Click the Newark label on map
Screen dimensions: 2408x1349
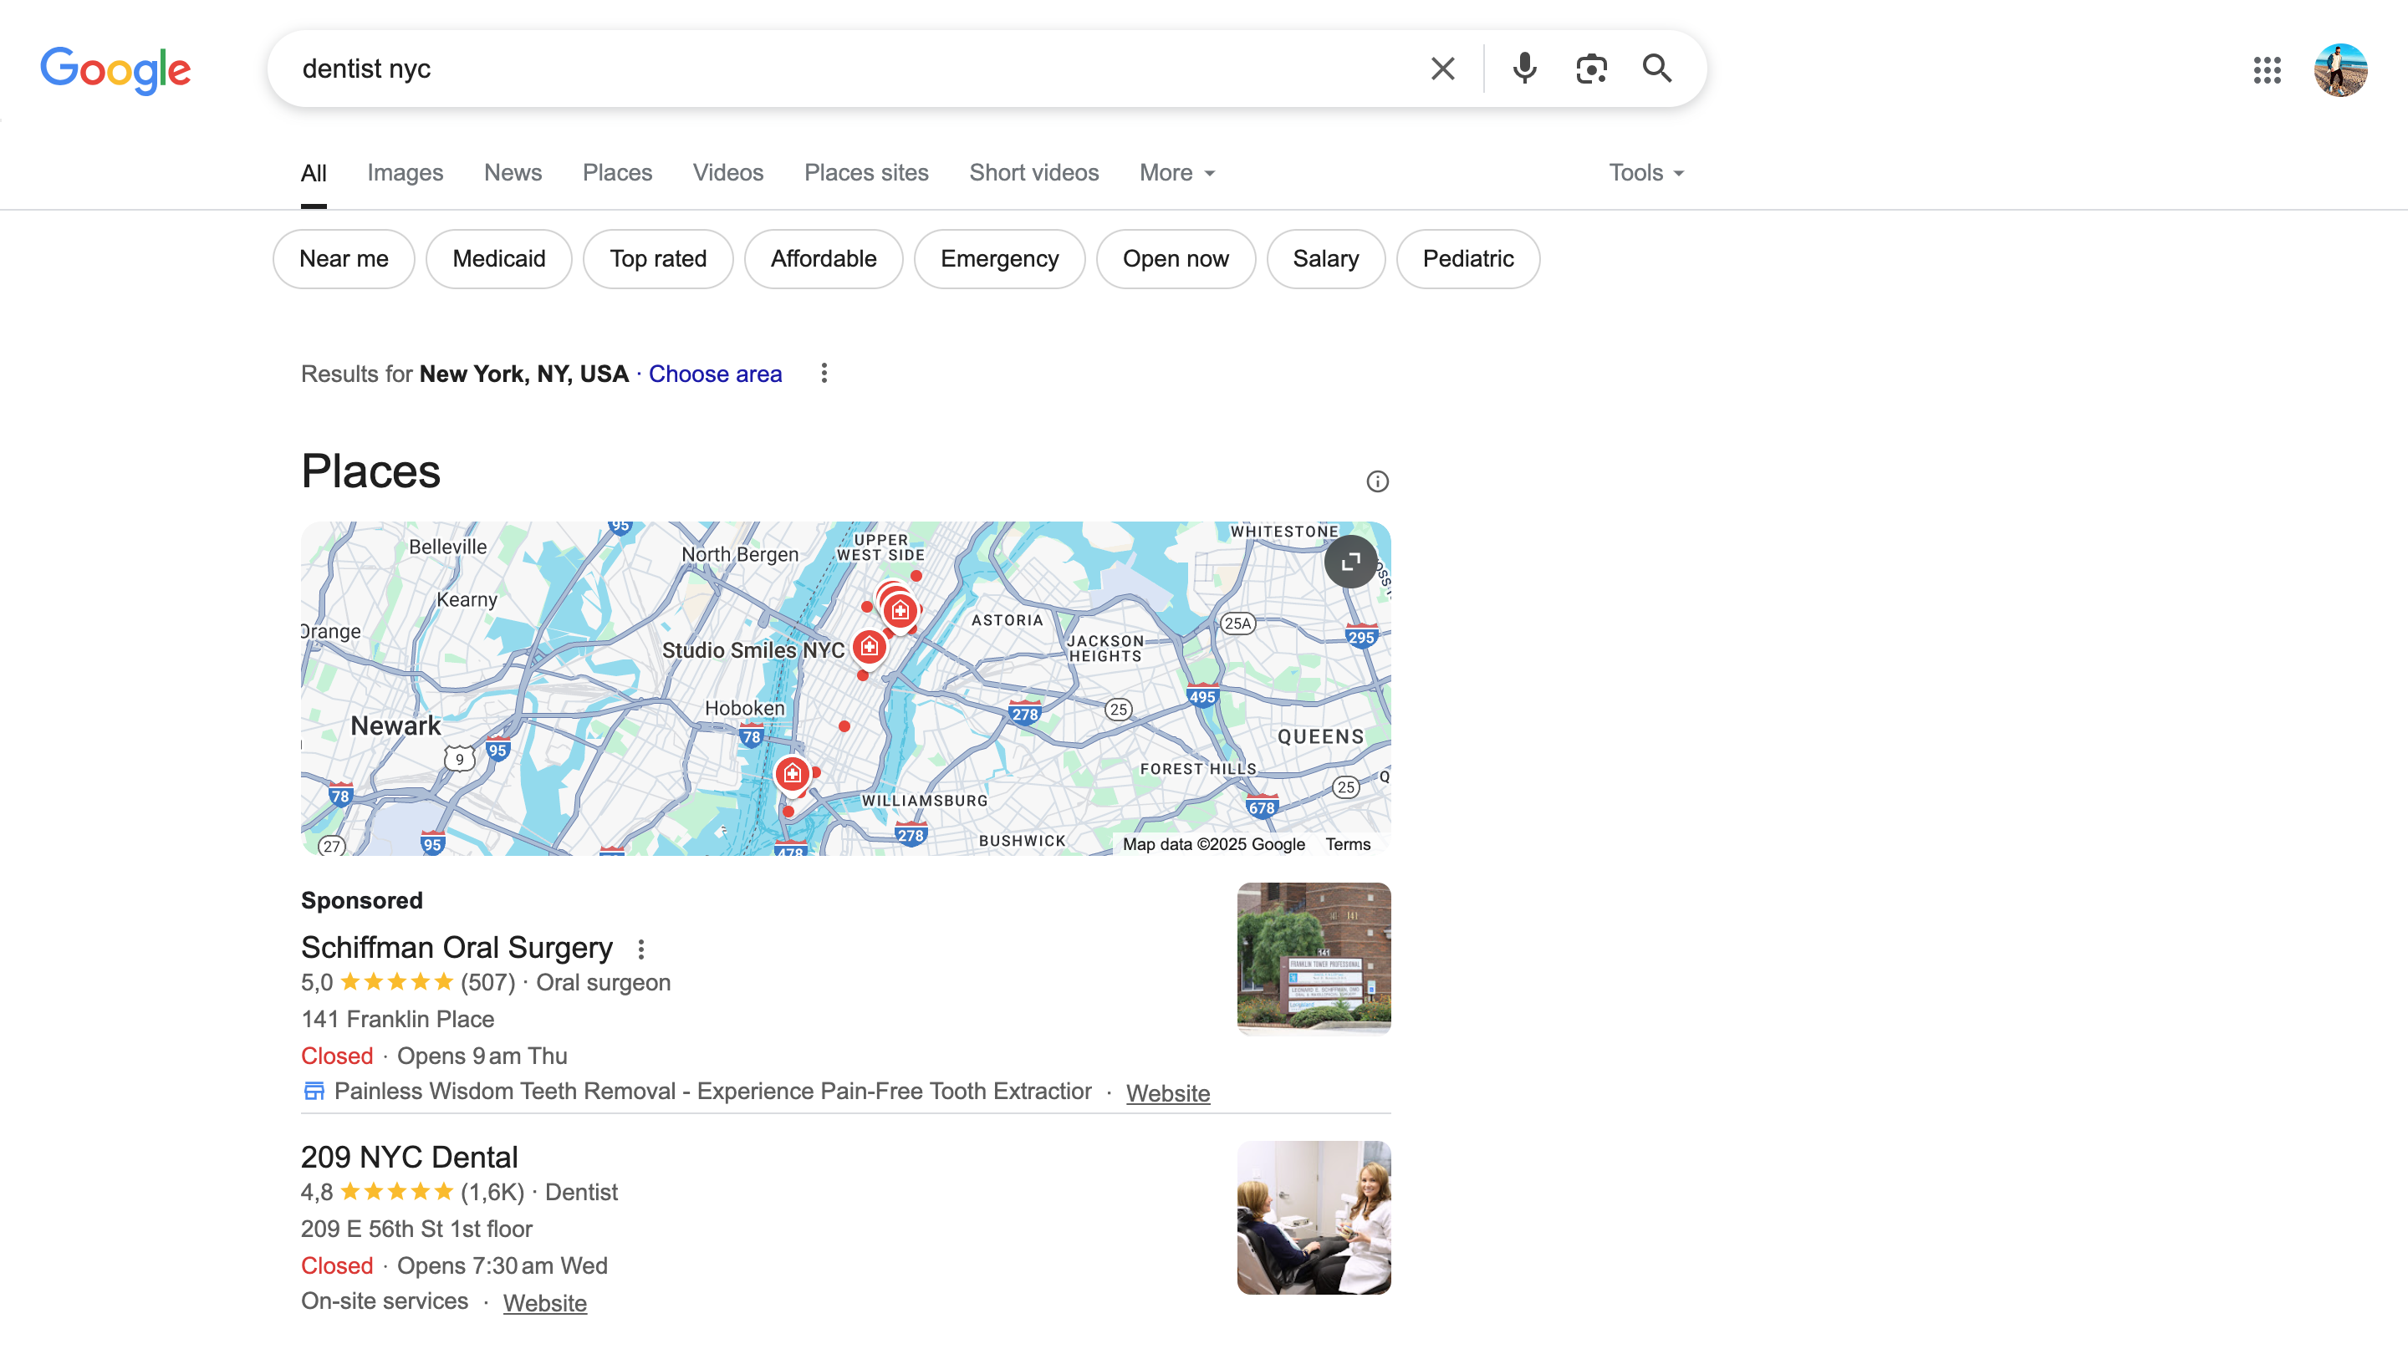click(395, 725)
